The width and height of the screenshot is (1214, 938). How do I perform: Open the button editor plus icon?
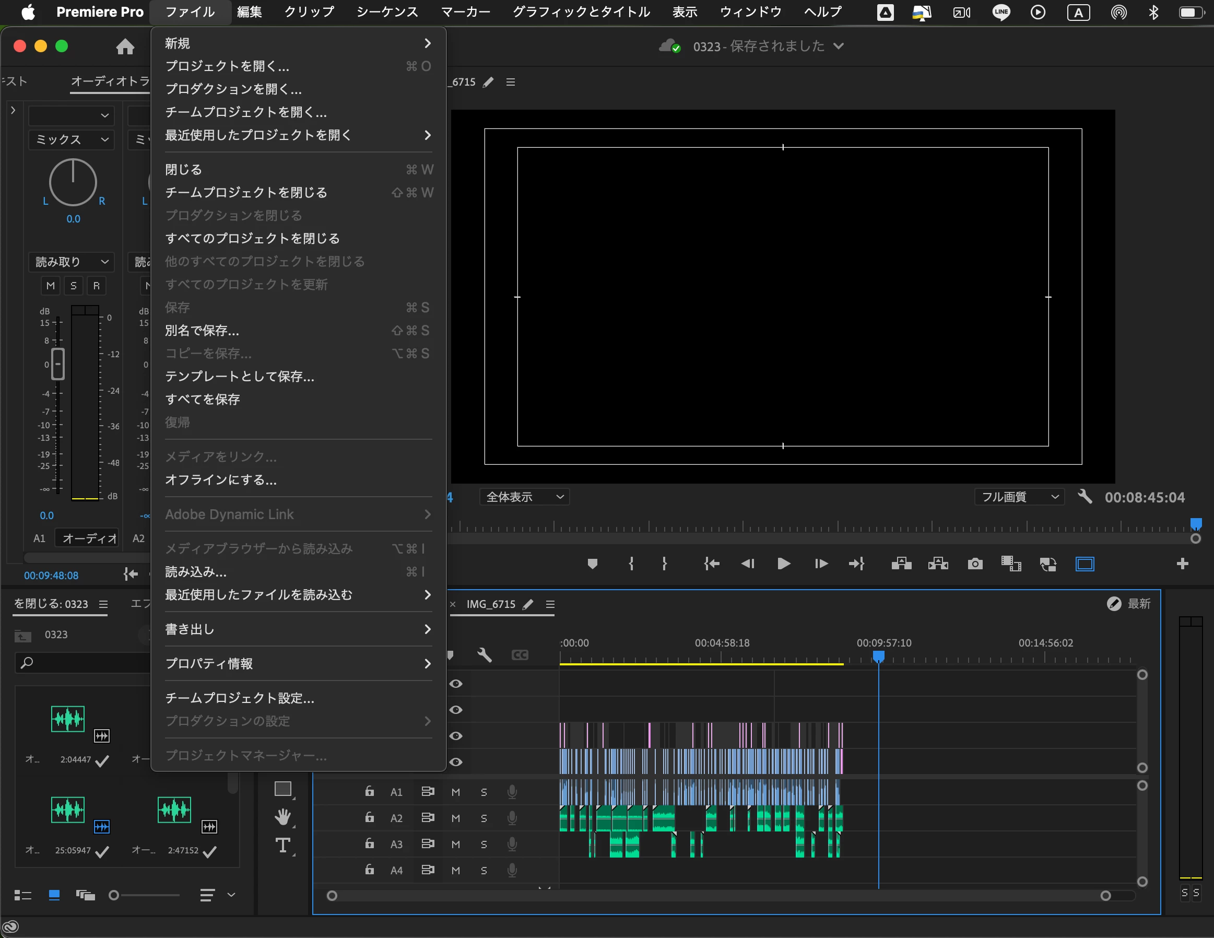(1182, 565)
